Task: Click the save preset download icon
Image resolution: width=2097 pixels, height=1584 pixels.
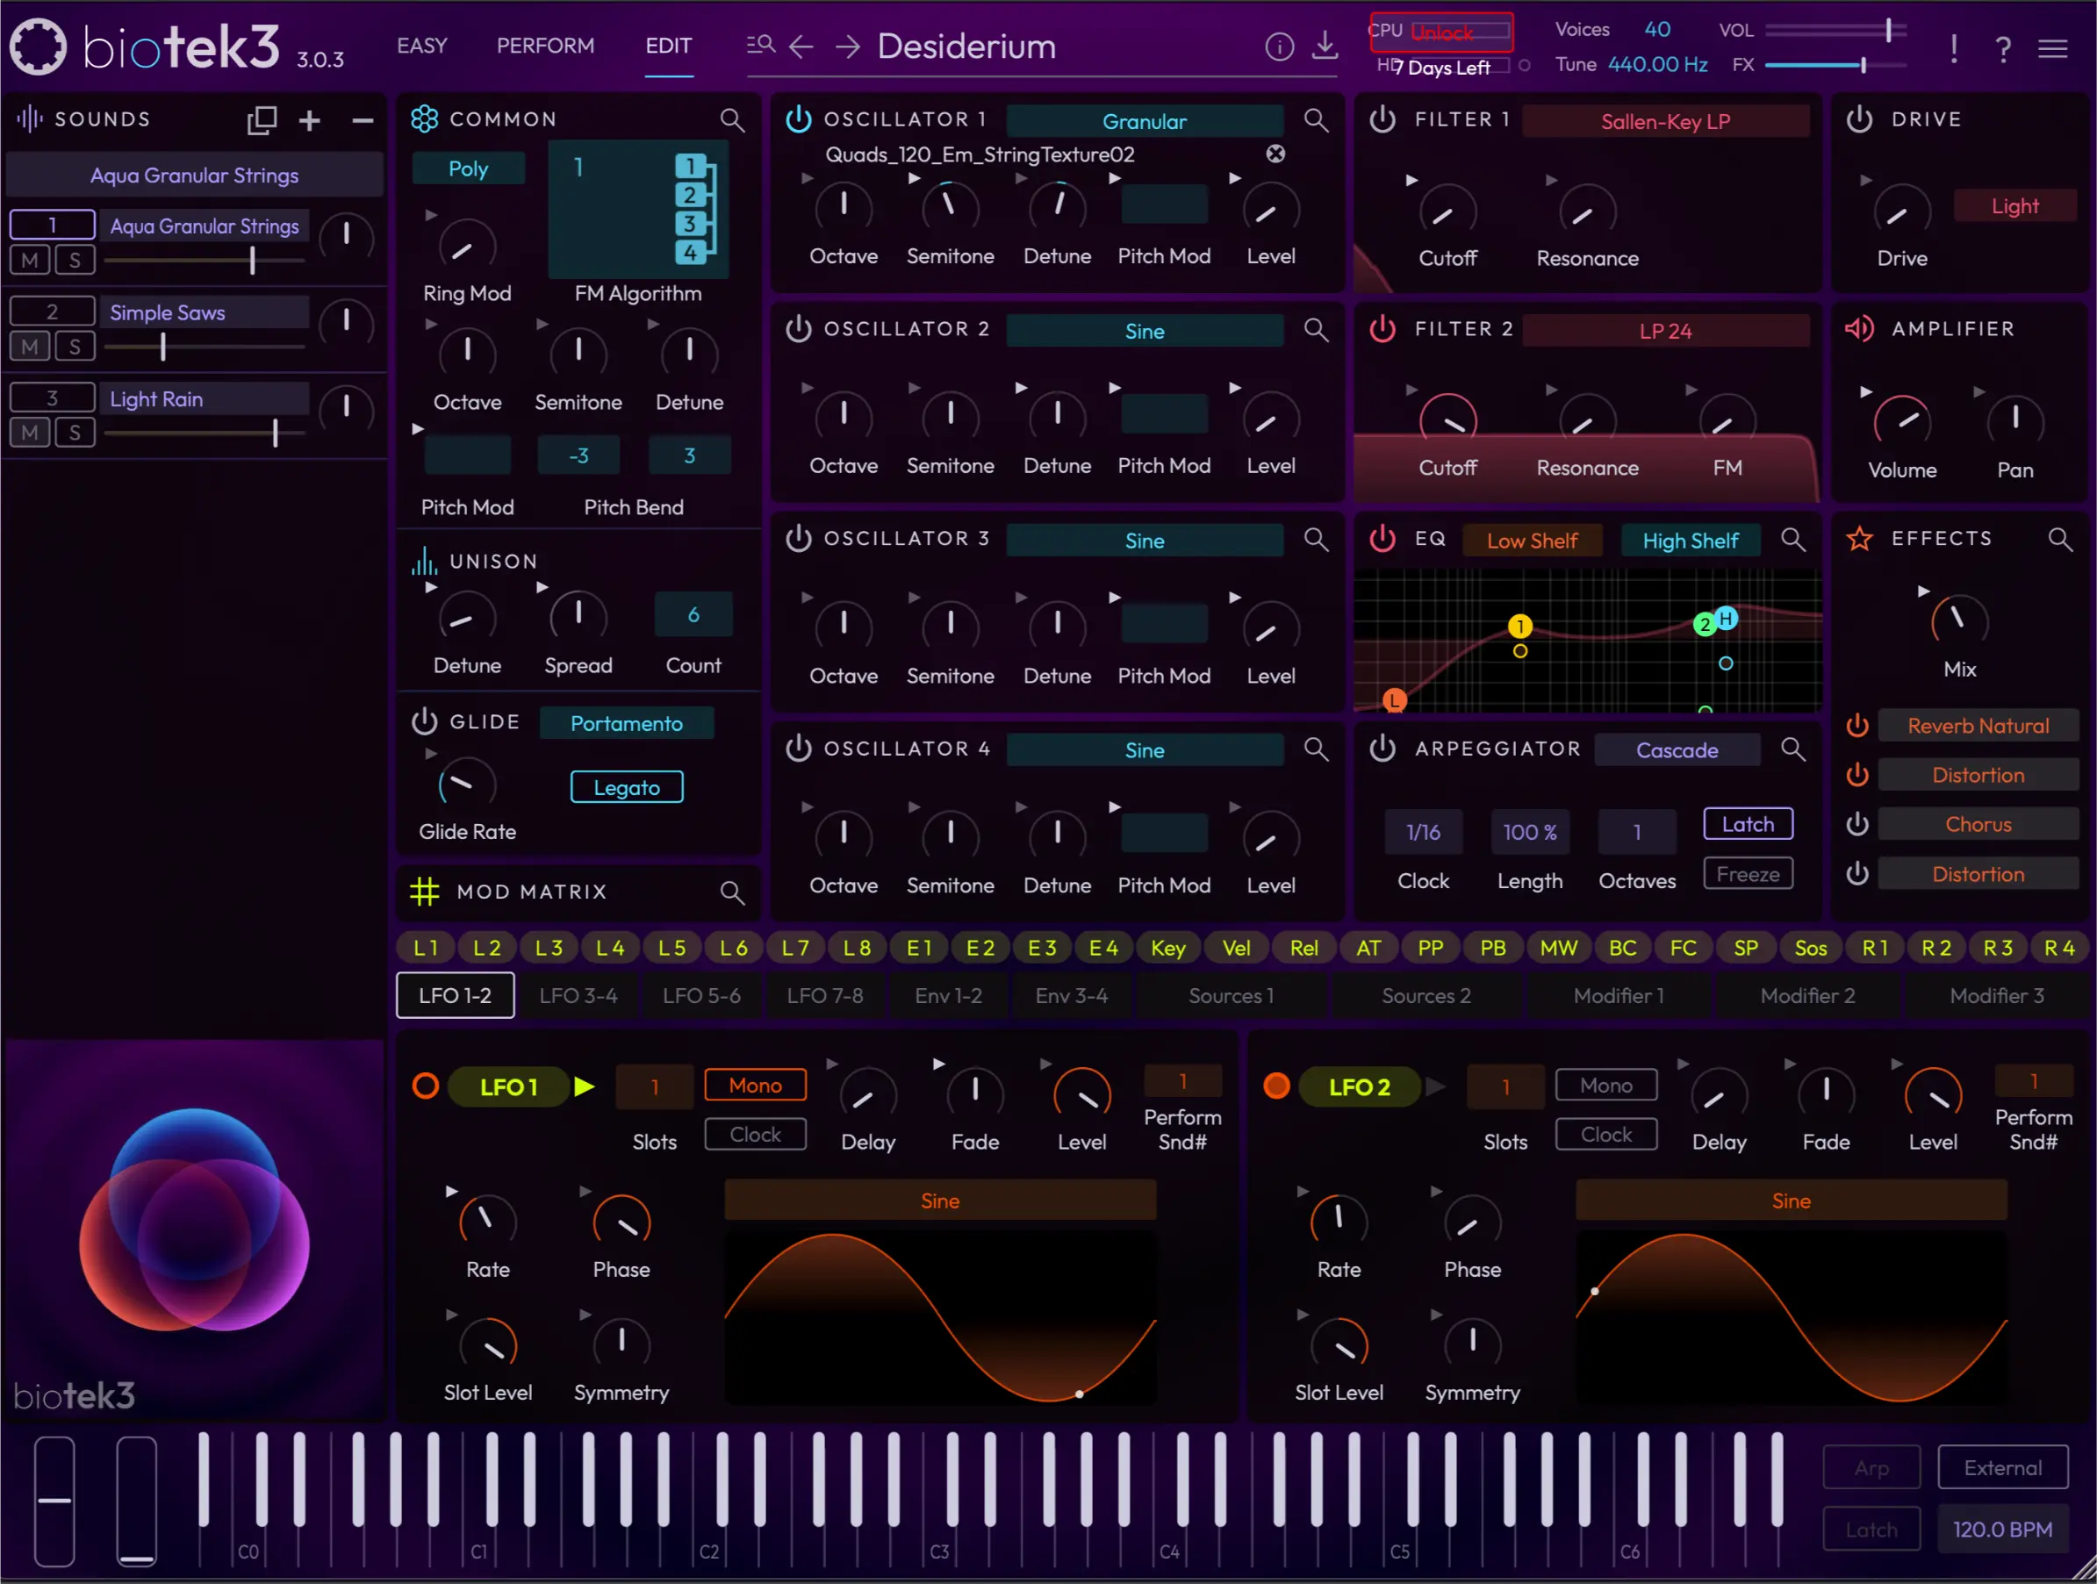Action: 1325,47
